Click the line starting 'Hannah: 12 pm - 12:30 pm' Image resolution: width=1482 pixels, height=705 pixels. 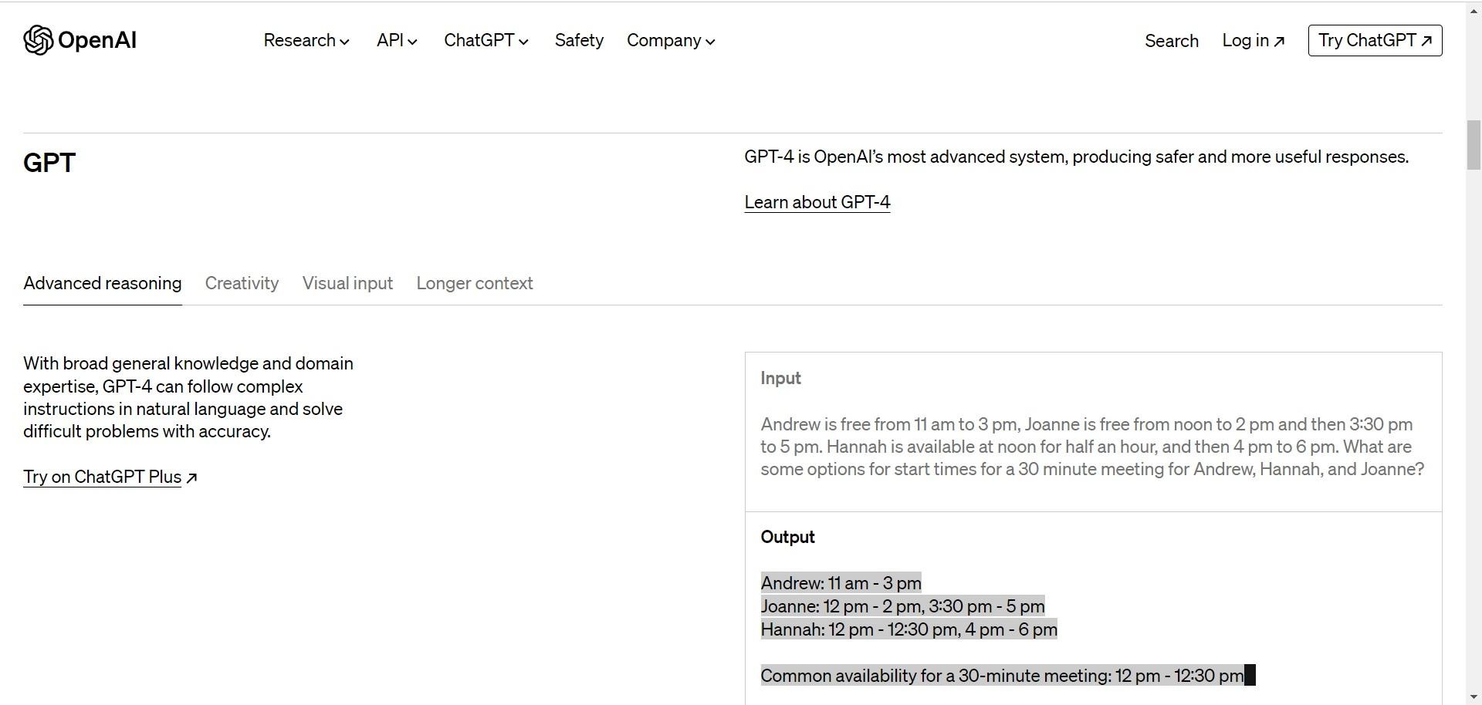click(908, 629)
